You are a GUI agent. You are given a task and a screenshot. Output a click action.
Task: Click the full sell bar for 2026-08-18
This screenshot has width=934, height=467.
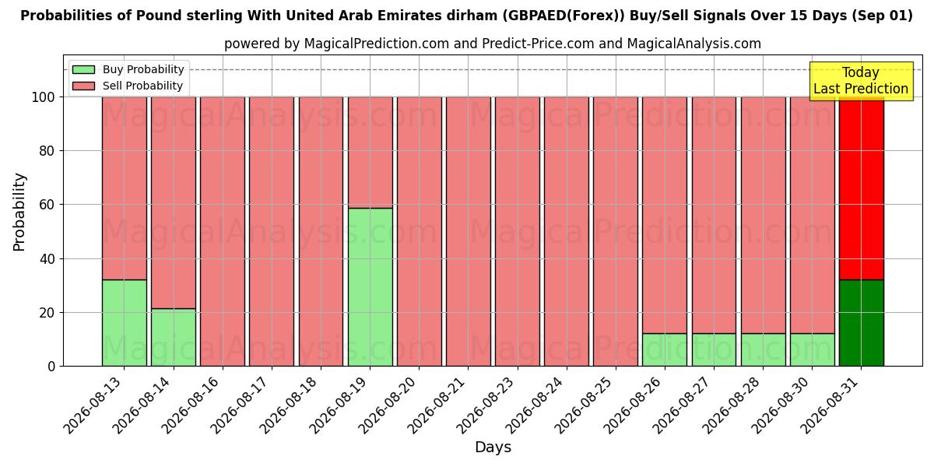click(321, 231)
